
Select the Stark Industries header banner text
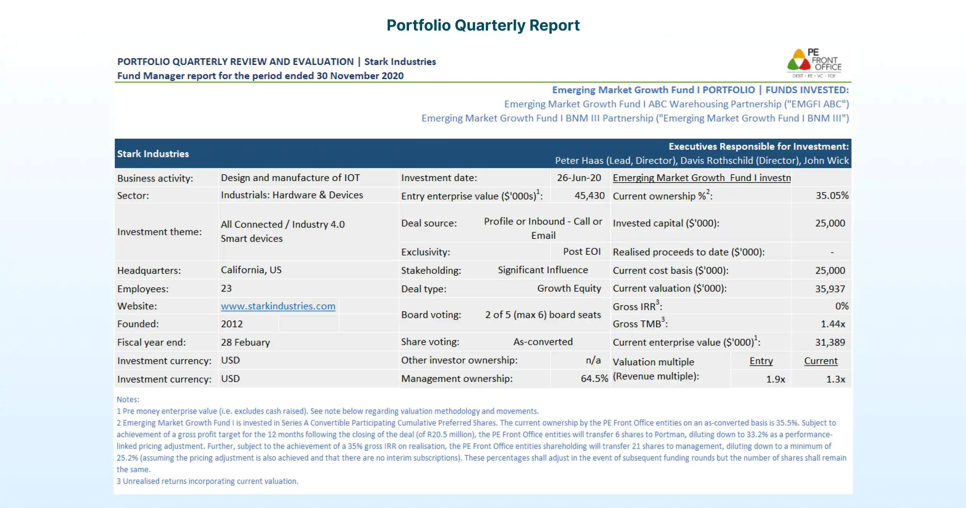pyautogui.click(x=153, y=154)
